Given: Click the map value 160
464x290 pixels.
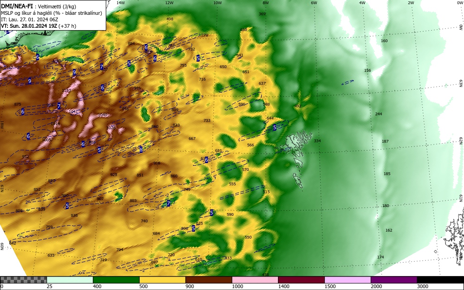Looking at the screenshot, I should click(x=384, y=41).
